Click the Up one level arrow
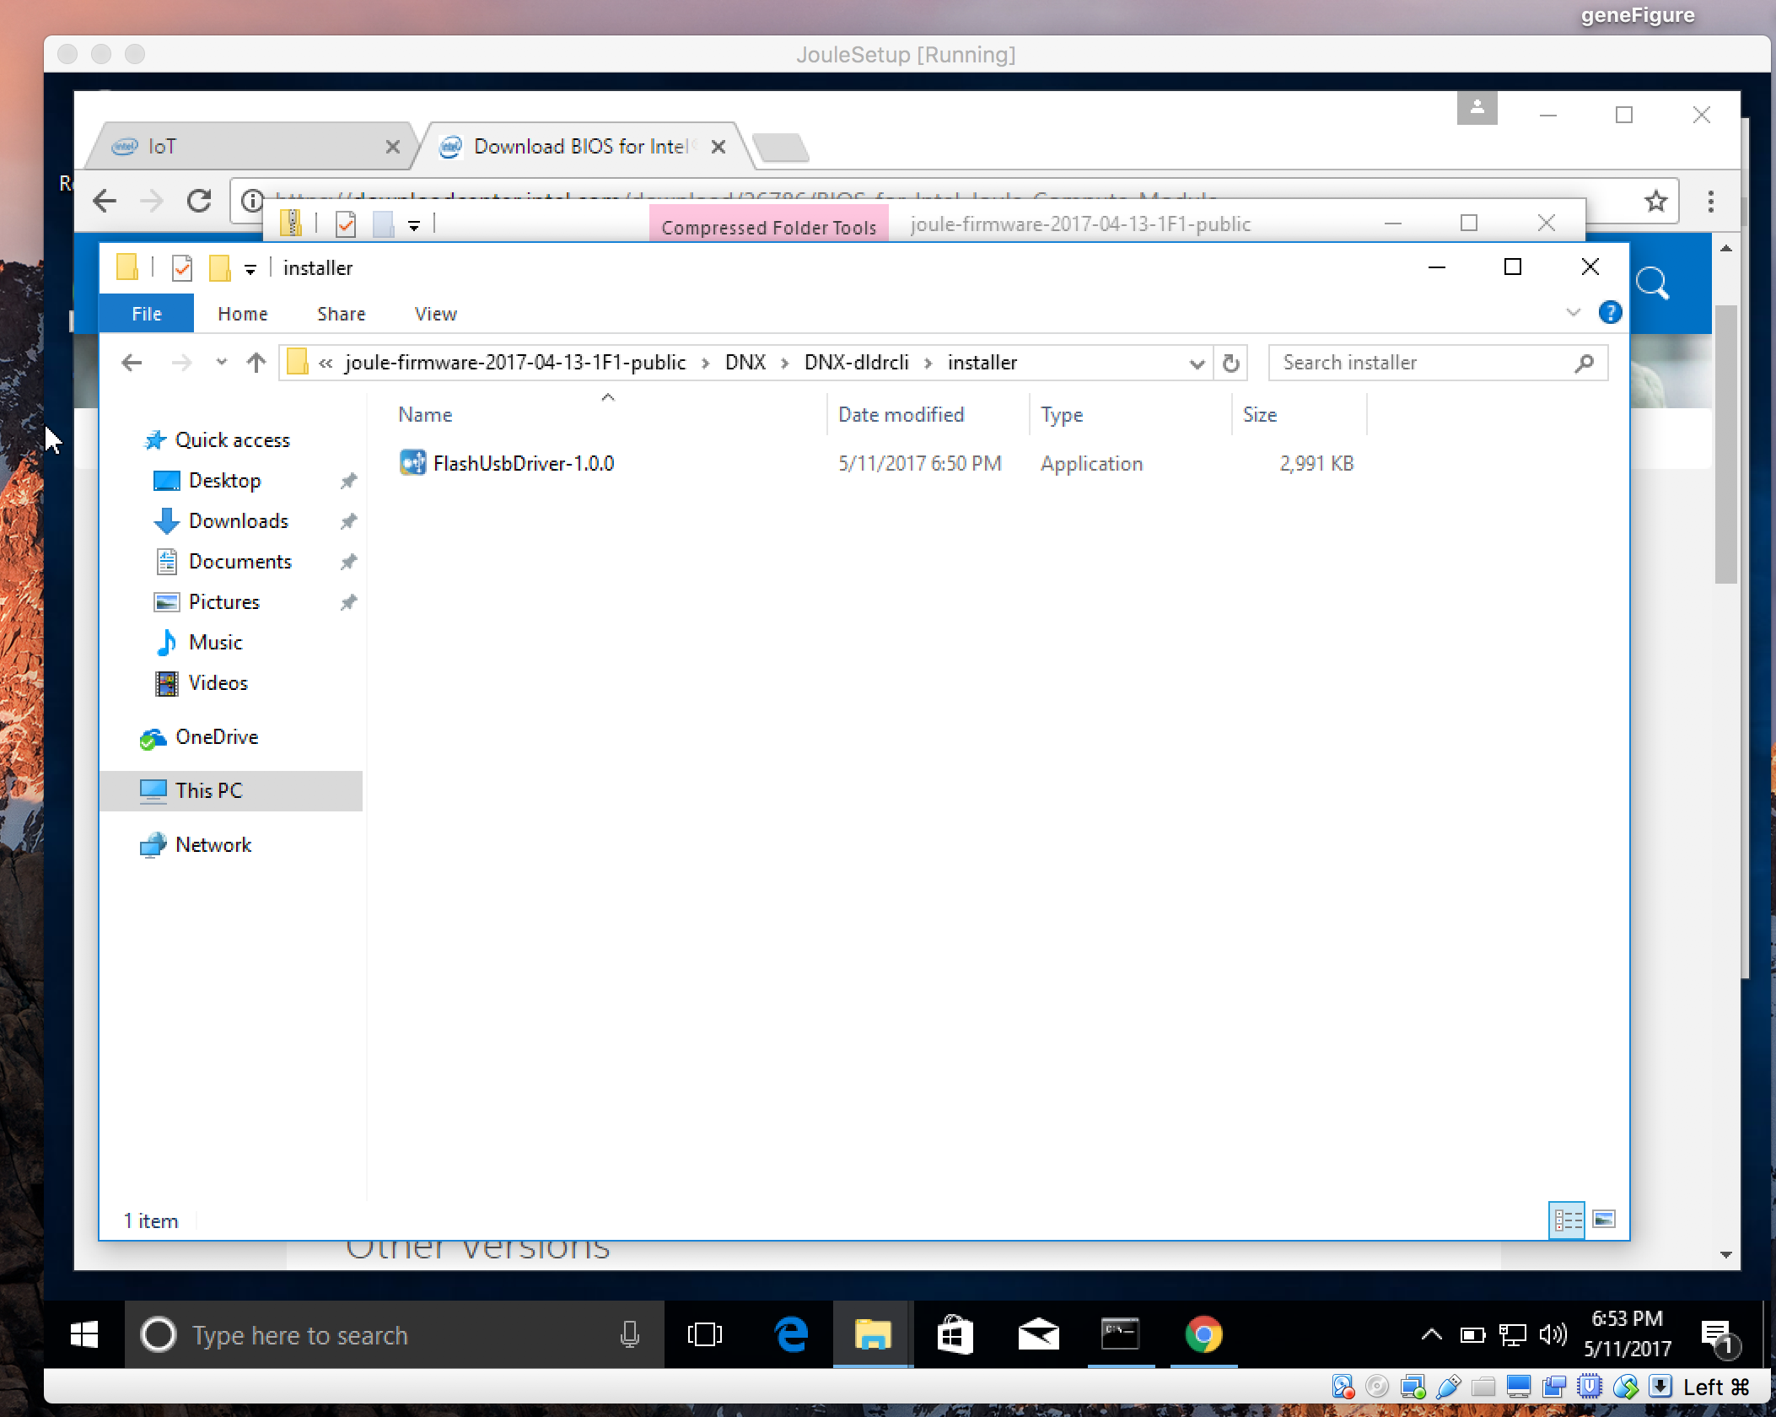 [256, 363]
